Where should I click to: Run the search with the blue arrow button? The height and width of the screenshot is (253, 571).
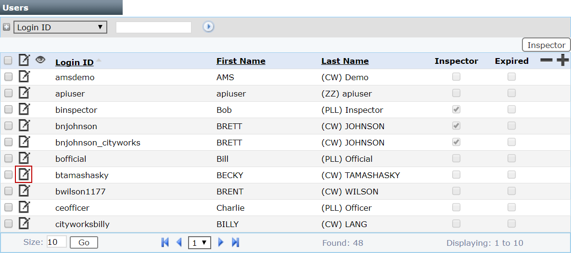208,27
